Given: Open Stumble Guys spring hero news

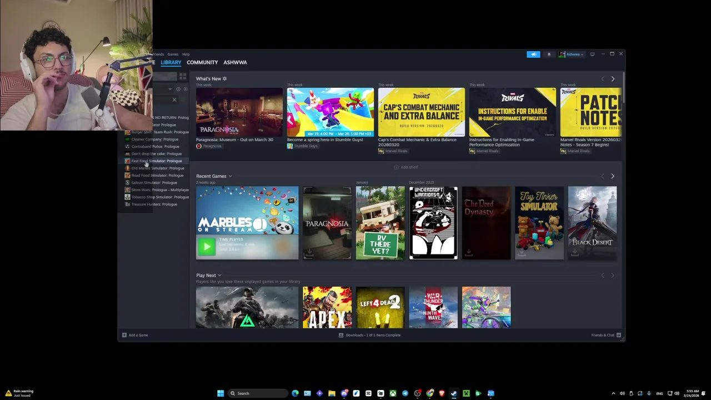Looking at the screenshot, I should [330, 112].
